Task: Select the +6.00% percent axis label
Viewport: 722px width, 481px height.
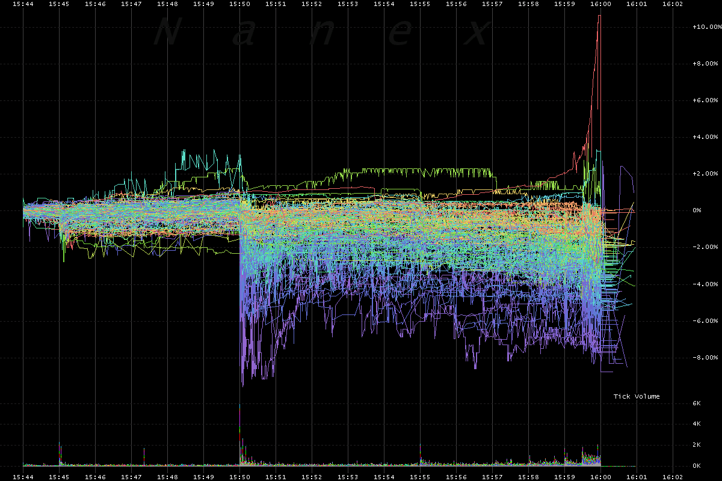Action: [x=705, y=100]
